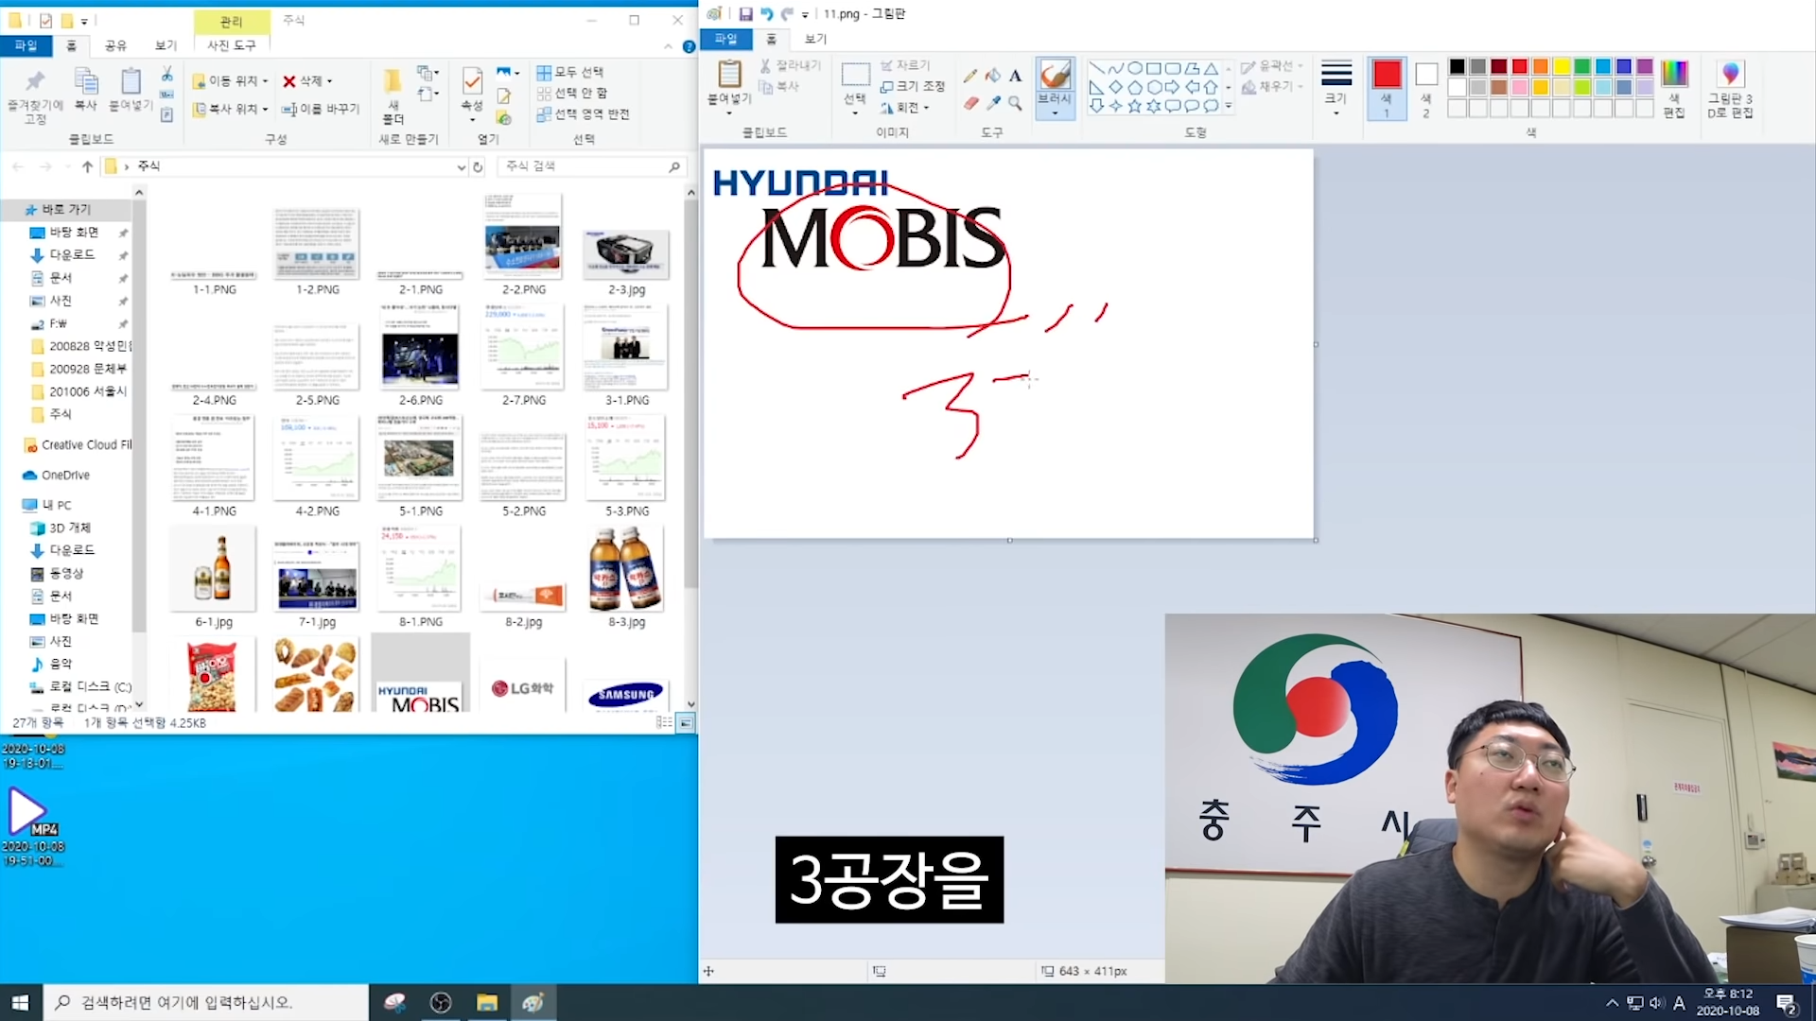Switch to the 보기 tab in Paint
This screenshot has width=1816, height=1021.
[x=815, y=39]
